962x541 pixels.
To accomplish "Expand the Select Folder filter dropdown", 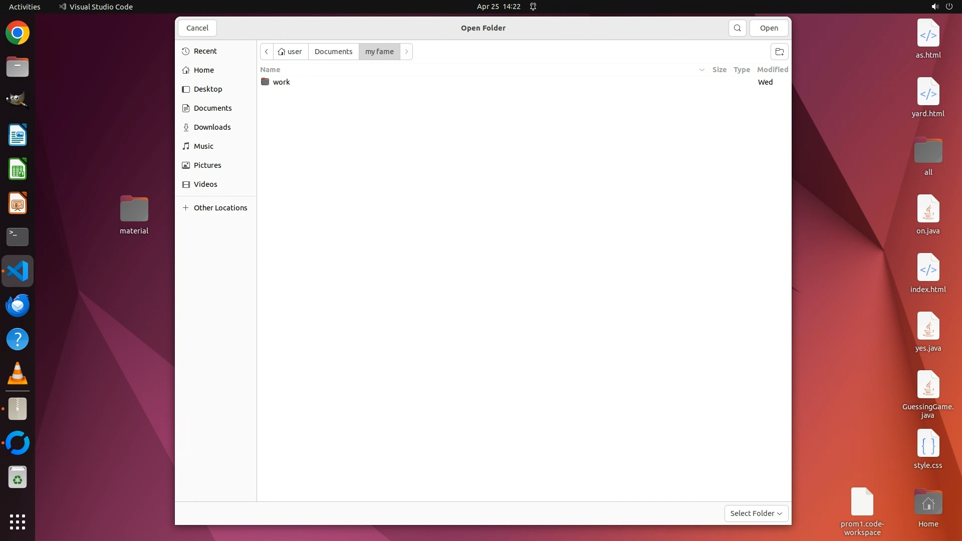I will [x=756, y=513].
